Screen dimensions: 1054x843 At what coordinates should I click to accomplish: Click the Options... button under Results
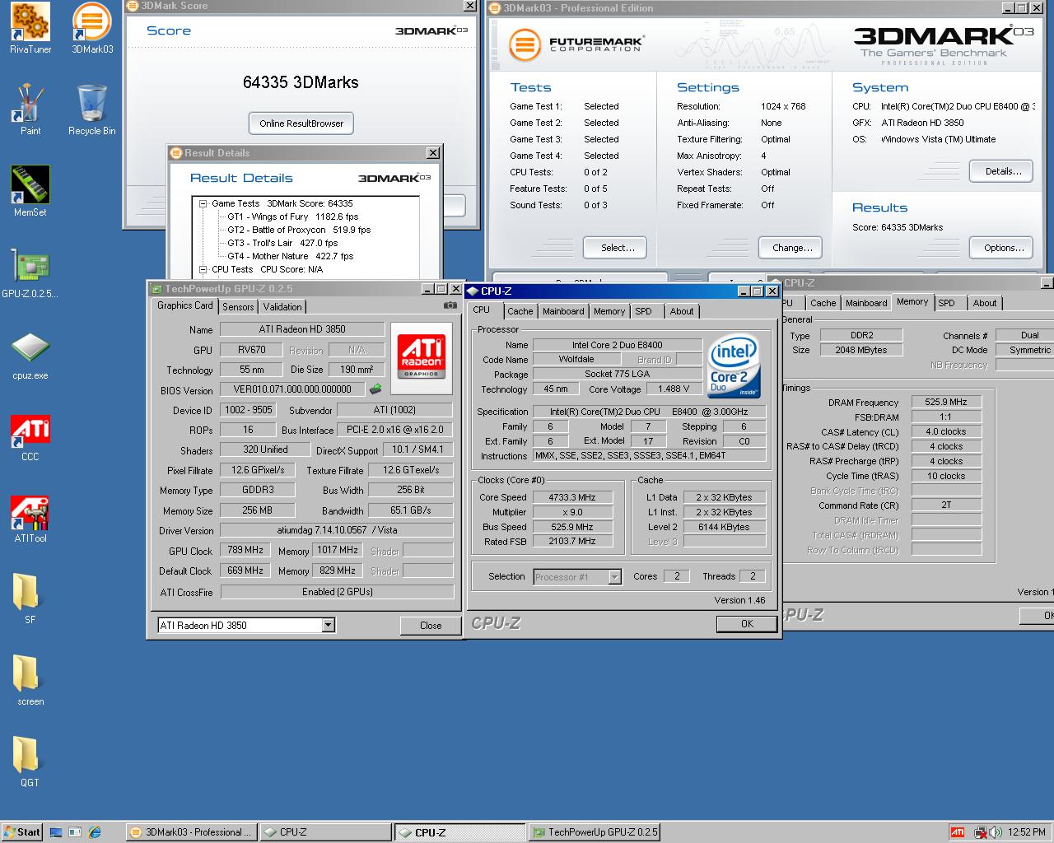(1001, 248)
